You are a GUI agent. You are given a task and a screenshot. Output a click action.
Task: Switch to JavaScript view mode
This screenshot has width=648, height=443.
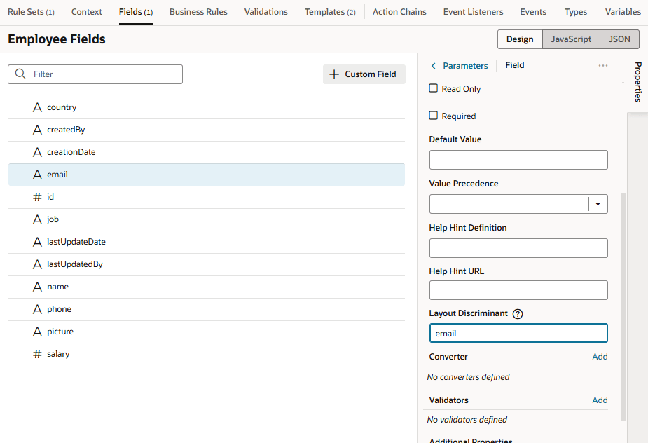point(571,39)
